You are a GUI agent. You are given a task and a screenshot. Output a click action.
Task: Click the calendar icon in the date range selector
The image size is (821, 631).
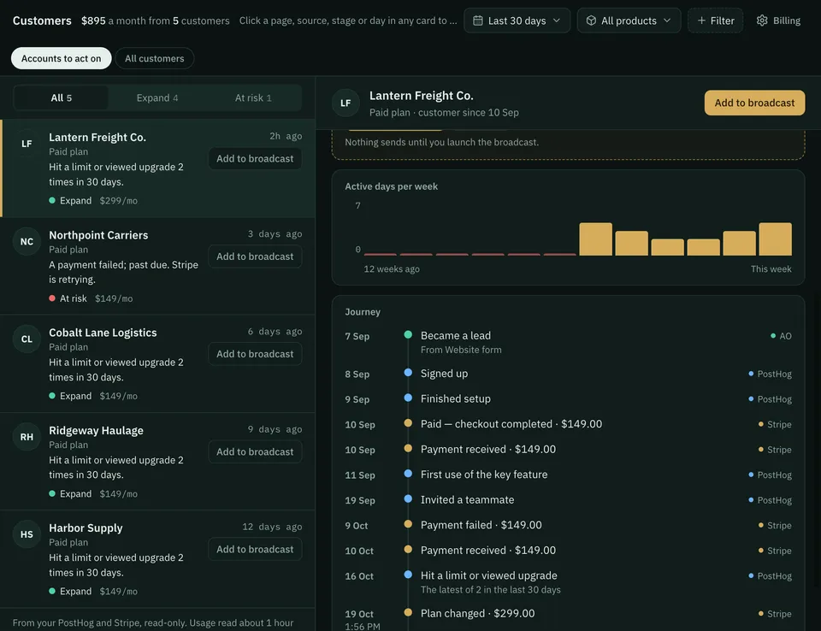click(x=477, y=21)
